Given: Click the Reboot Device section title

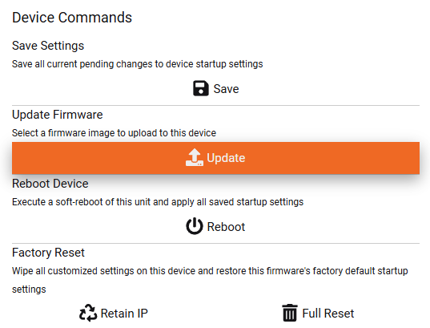Looking at the screenshot, I should (x=50, y=184).
